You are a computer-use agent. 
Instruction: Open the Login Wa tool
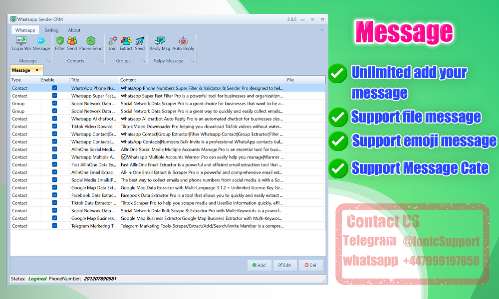pyautogui.click(x=21, y=43)
